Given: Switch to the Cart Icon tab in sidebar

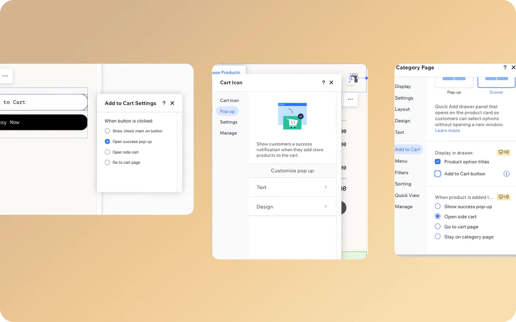Looking at the screenshot, I should click(229, 100).
